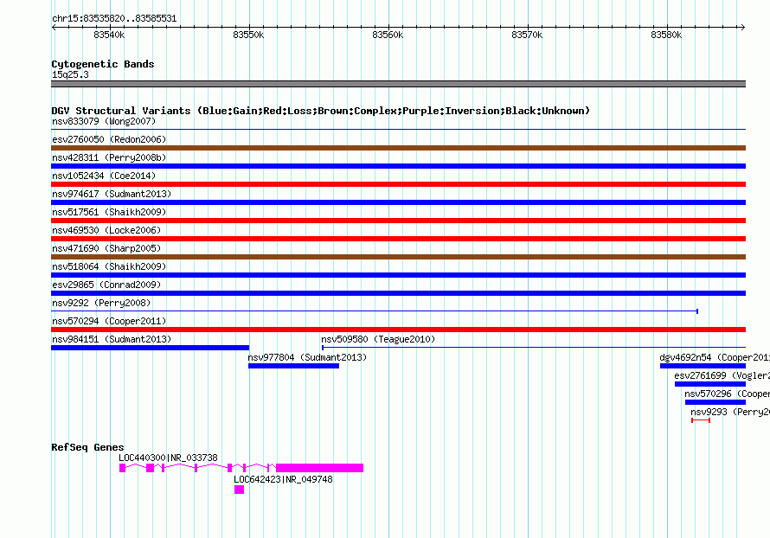Click the 83560k ruler label
Screen dimensions: 770x538
pos(388,35)
